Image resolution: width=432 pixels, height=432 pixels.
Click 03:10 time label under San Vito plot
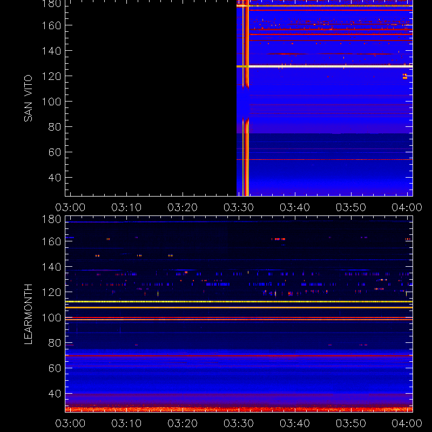[126, 207]
